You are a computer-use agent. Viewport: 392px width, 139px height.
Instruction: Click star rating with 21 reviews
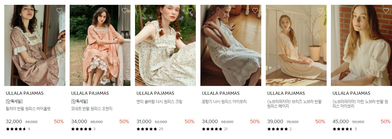[215, 129]
